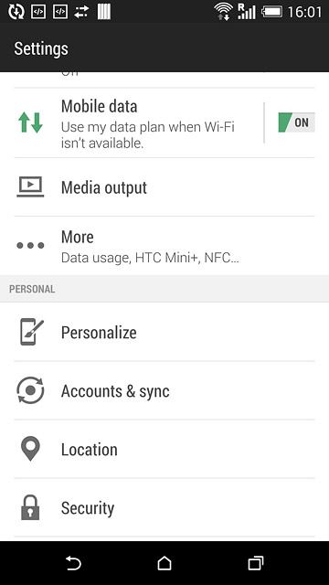
Task: Tap the Security padlock icon
Action: (x=30, y=507)
